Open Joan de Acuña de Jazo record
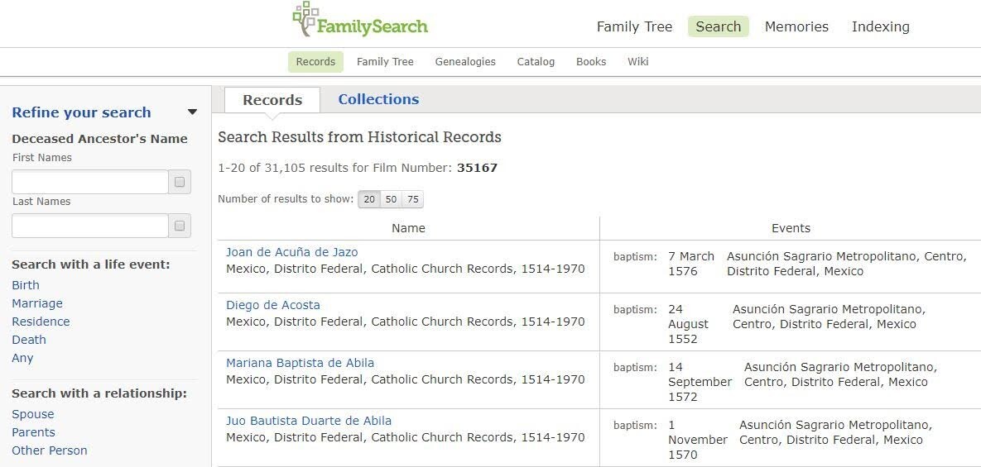This screenshot has width=981, height=467. [291, 252]
